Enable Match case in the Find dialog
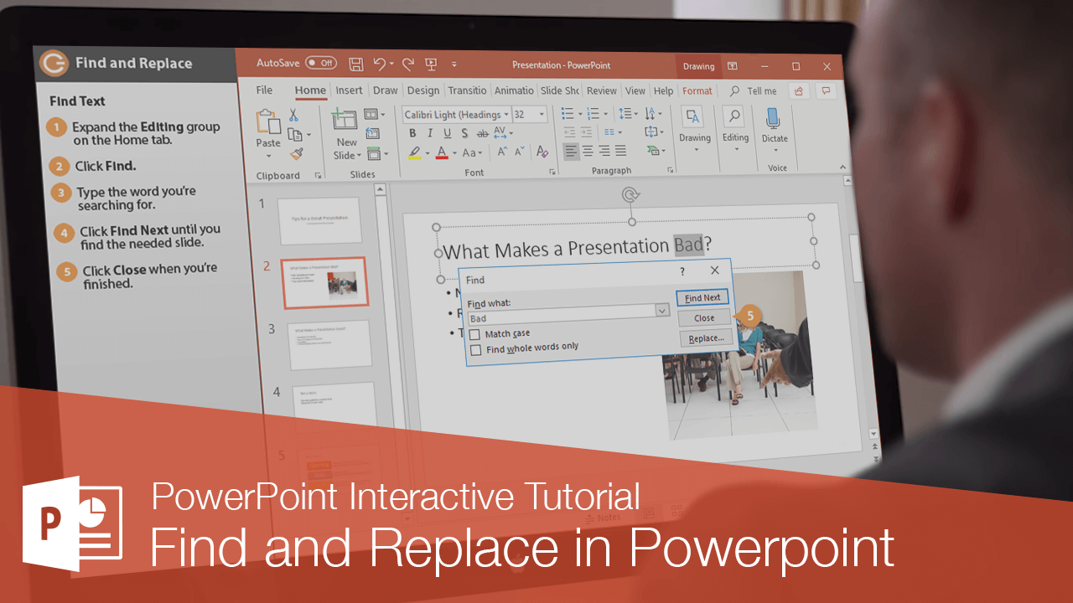The height and width of the screenshot is (603, 1073). coord(475,333)
